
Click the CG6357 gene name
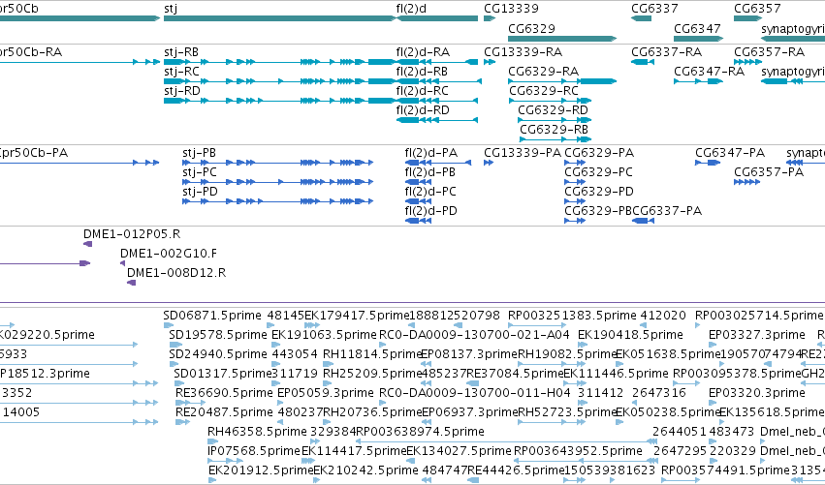coord(757,9)
